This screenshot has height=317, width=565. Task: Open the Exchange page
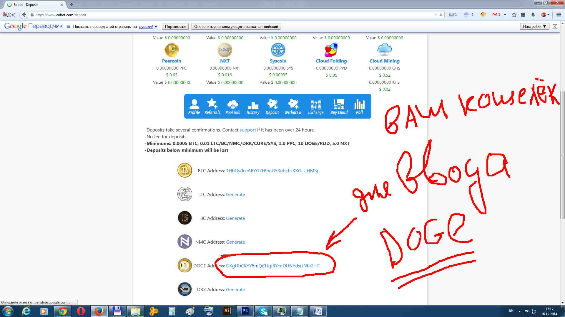tap(316, 107)
